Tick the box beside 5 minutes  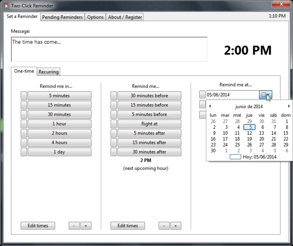[x=24, y=96]
